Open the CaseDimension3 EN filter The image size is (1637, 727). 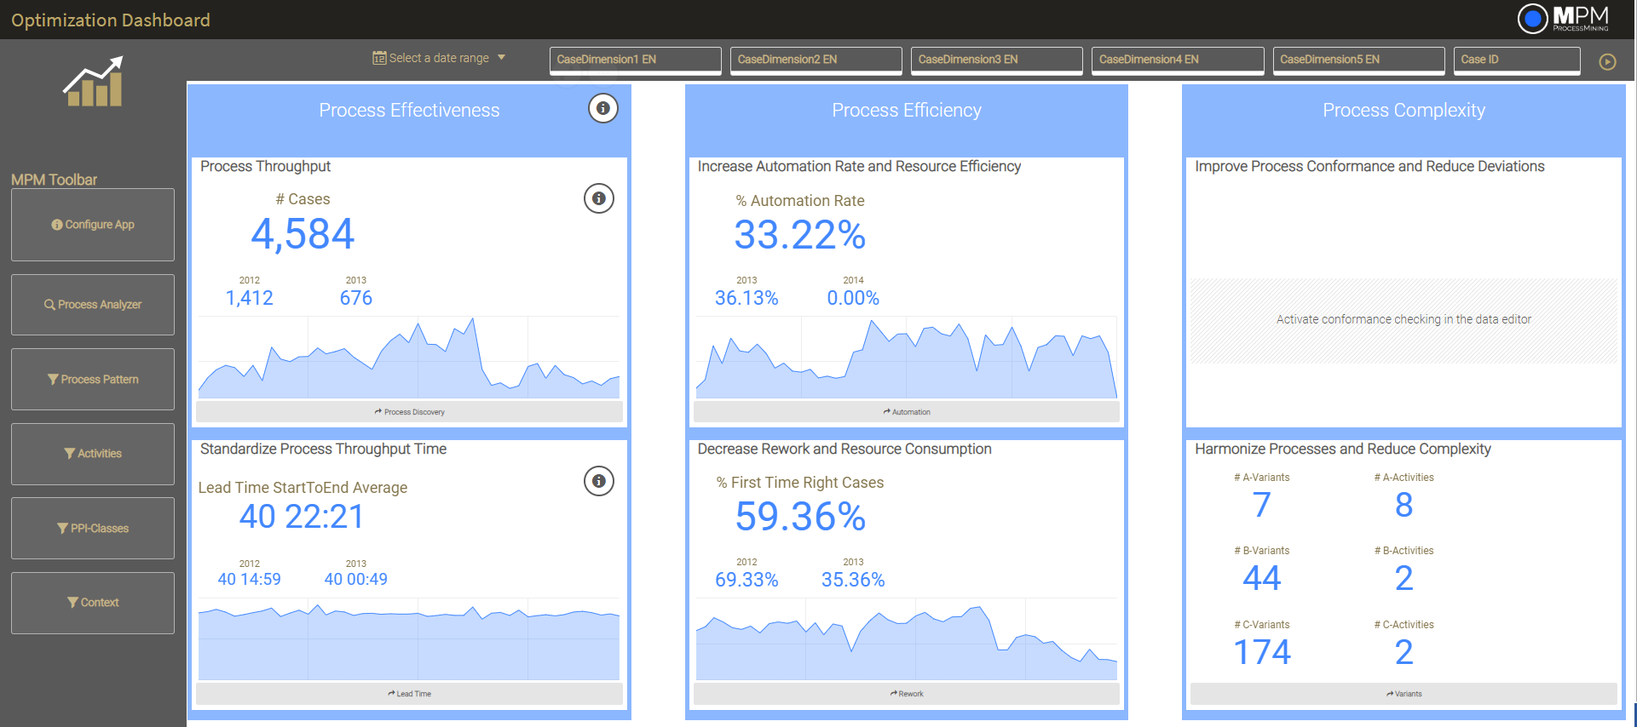click(x=997, y=60)
